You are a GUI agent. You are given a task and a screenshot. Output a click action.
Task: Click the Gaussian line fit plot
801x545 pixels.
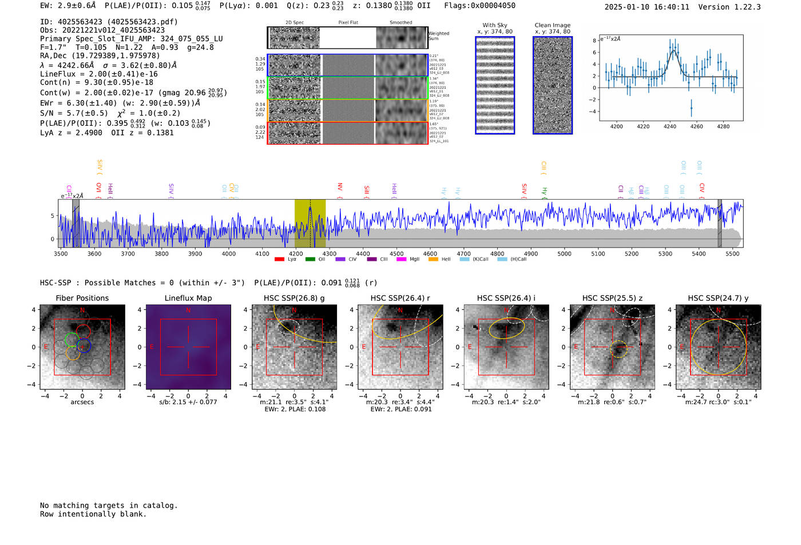coord(671,78)
